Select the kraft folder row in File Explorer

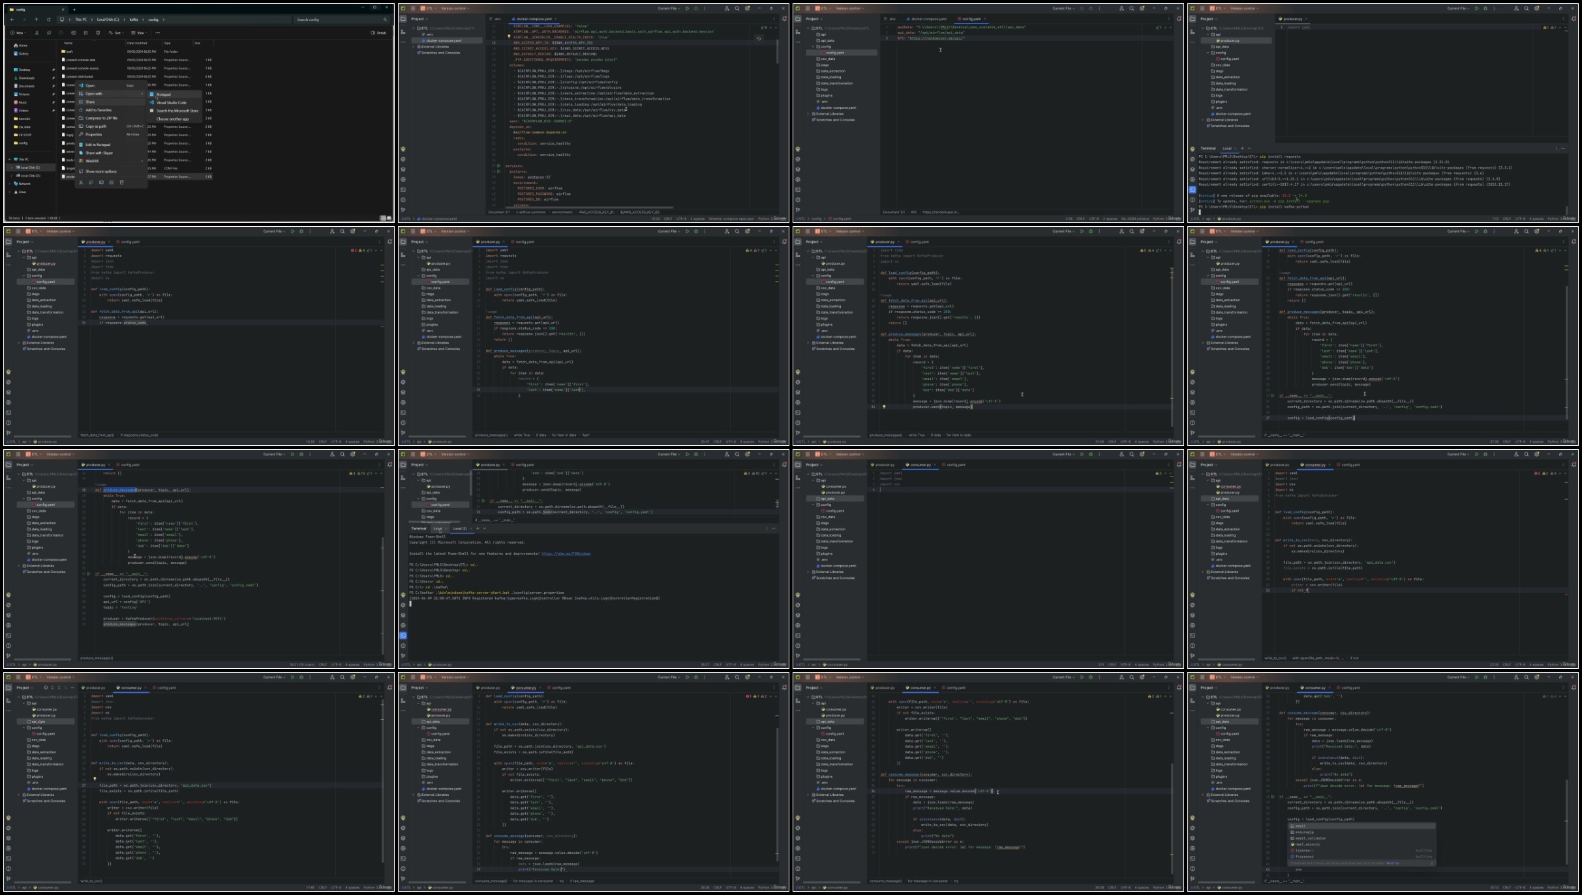[136, 51]
